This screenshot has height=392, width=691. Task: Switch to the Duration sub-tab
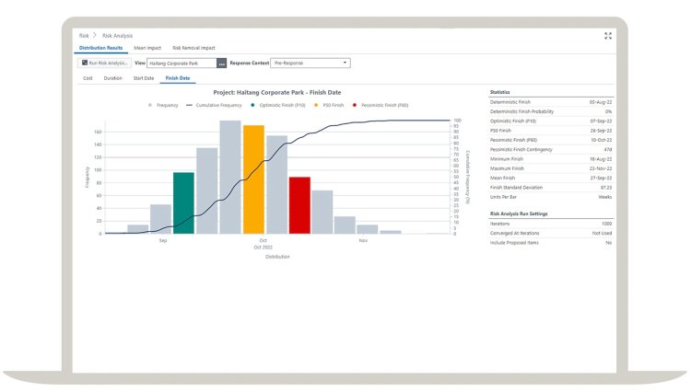(112, 78)
